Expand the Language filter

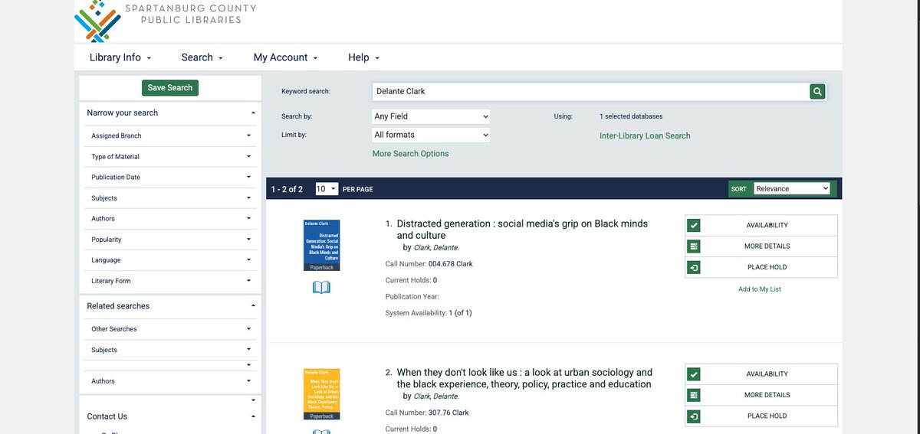(170, 259)
